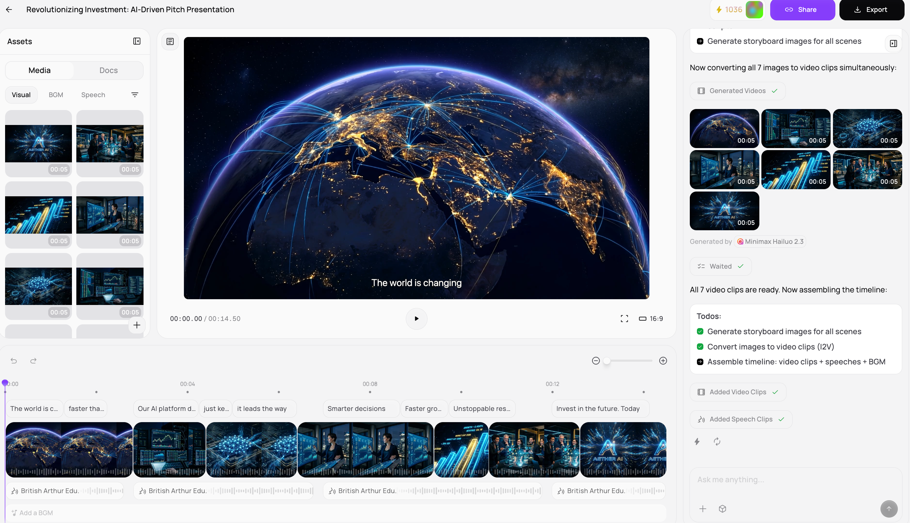The width and height of the screenshot is (910, 523).
Task: Switch to the Docs tab
Action: tap(108, 70)
